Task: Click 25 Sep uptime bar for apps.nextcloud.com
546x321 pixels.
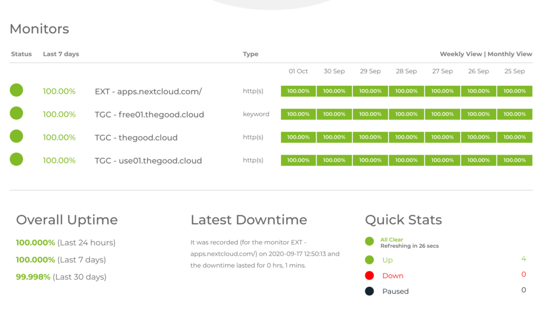Action: coord(515,91)
